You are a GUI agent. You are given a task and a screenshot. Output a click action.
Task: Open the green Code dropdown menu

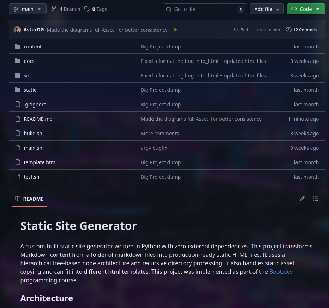point(306,9)
